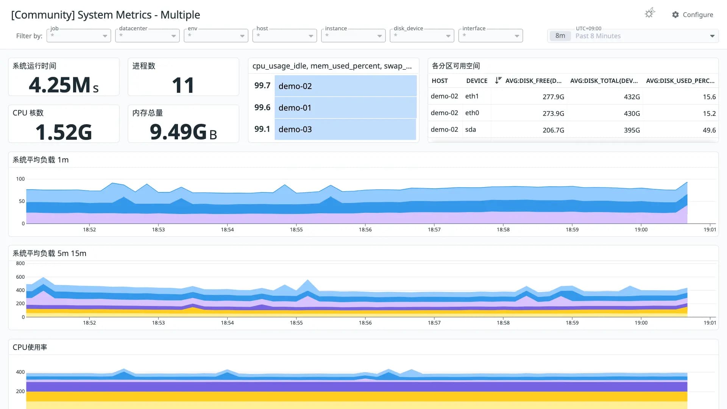
Task: Click the eth0 device cell
Action: point(472,113)
